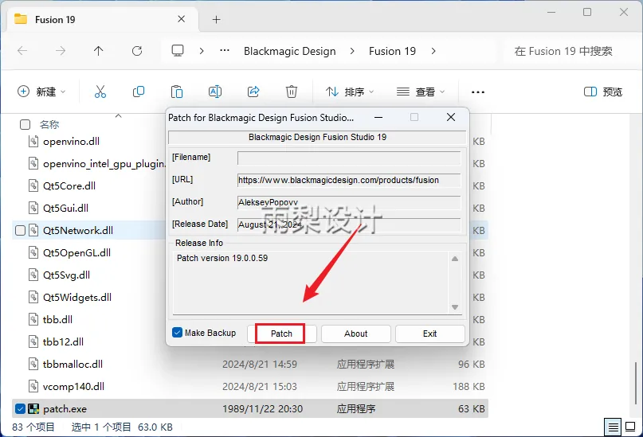The image size is (643, 437).
Task: Expand chevron after the monitor icon
Action: coord(202,51)
